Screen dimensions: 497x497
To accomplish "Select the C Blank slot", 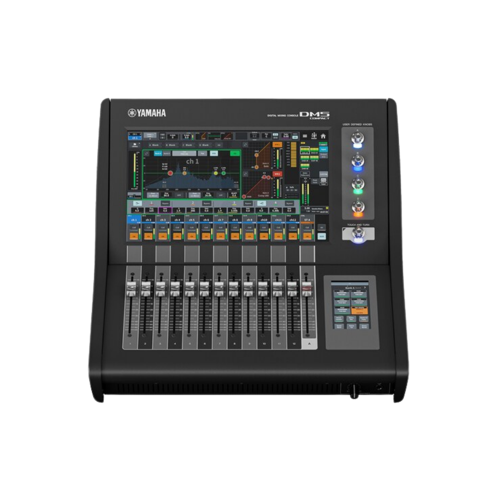I will click(187, 145).
